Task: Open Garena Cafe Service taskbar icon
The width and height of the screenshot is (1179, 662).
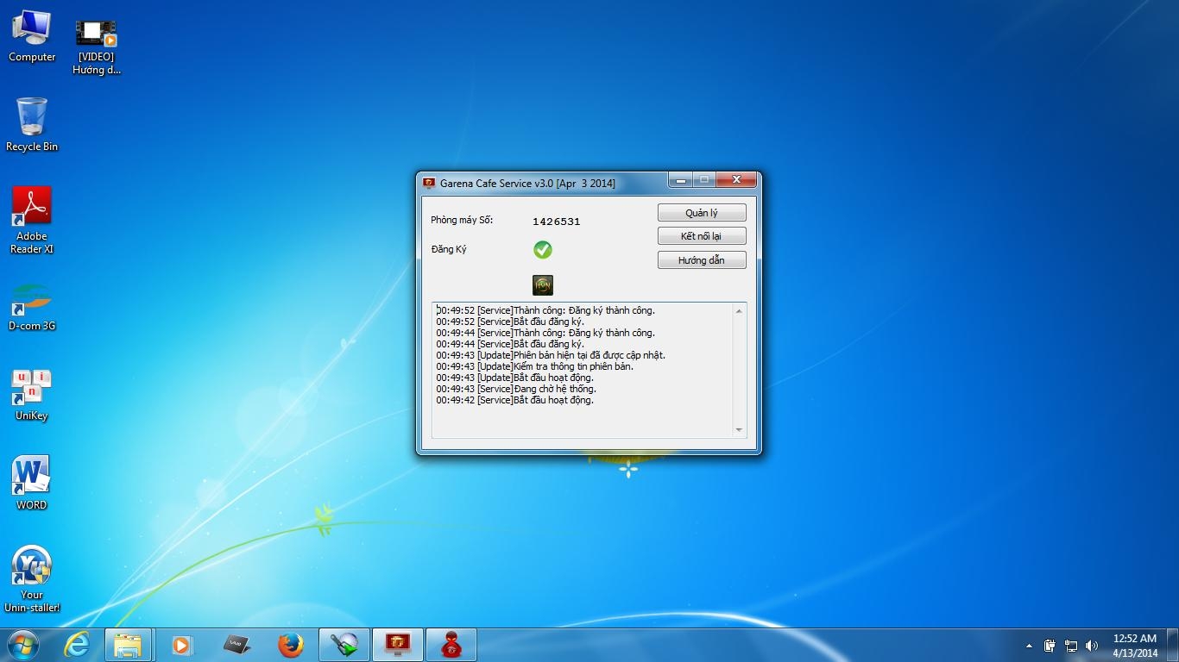Action: pyautogui.click(x=397, y=645)
